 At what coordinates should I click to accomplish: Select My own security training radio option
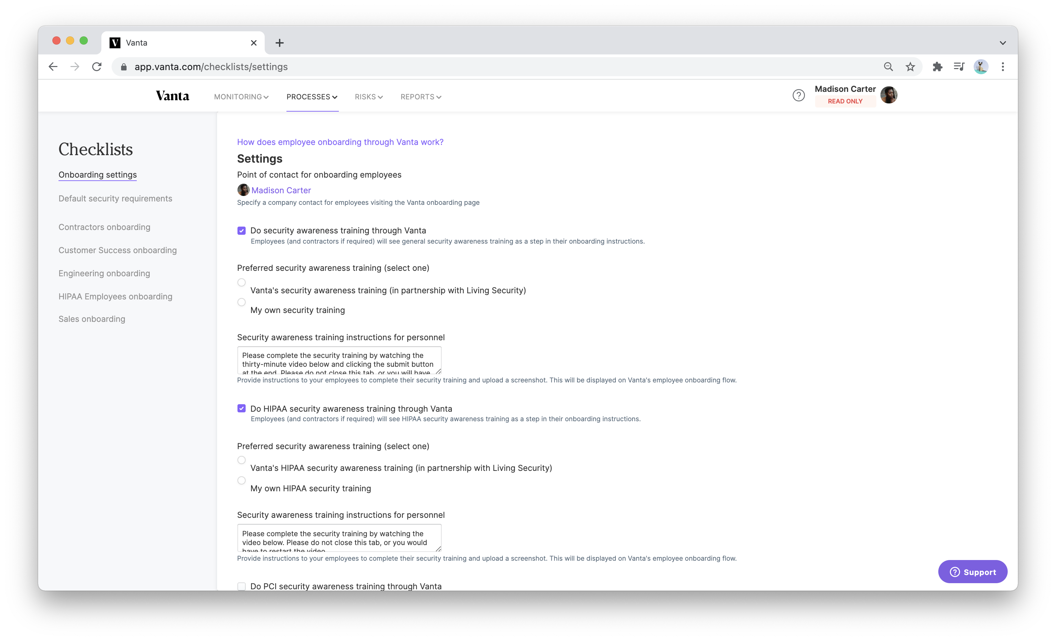(x=241, y=302)
